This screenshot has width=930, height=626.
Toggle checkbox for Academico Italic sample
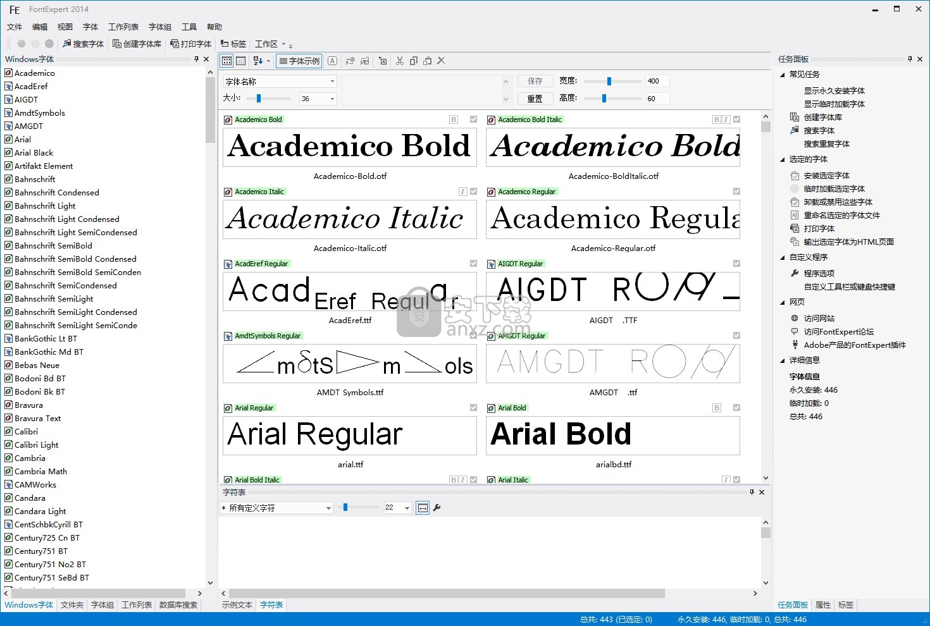pyautogui.click(x=473, y=191)
